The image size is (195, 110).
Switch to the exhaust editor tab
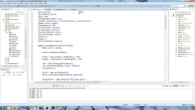click(x=48, y=9)
